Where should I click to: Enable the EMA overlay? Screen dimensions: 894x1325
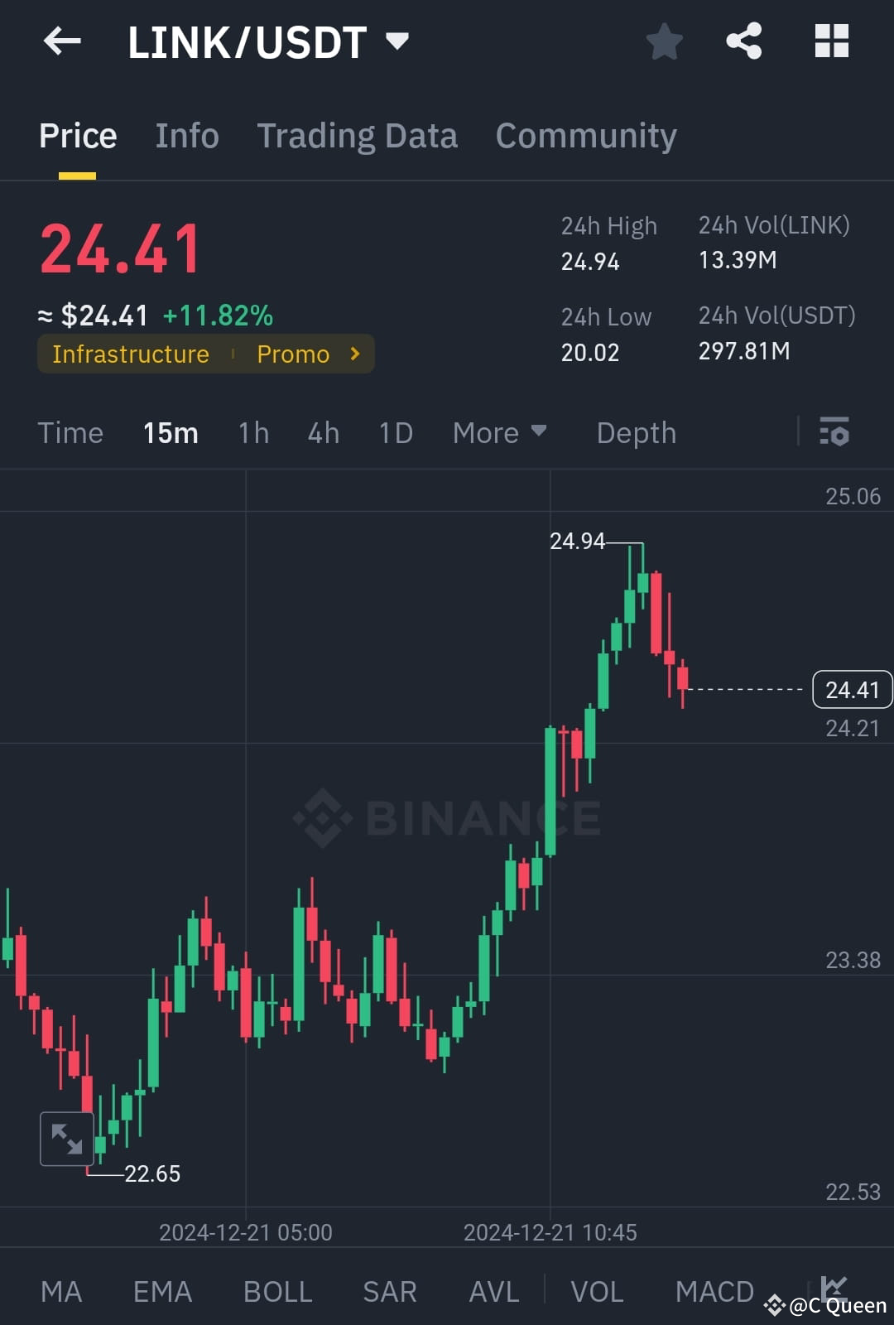pos(161,1290)
